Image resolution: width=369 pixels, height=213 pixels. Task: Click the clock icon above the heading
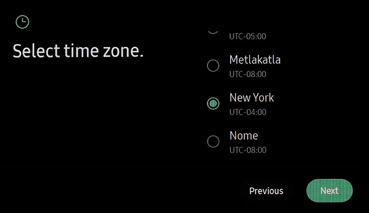tap(22, 22)
